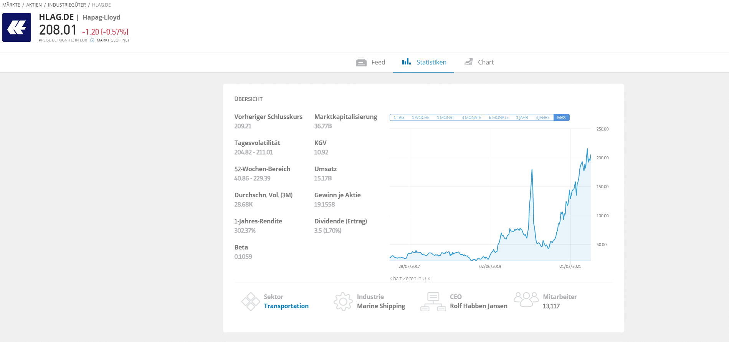This screenshot has width=729, height=342.
Task: Click the Marine Shipping industry text
Action: point(381,306)
